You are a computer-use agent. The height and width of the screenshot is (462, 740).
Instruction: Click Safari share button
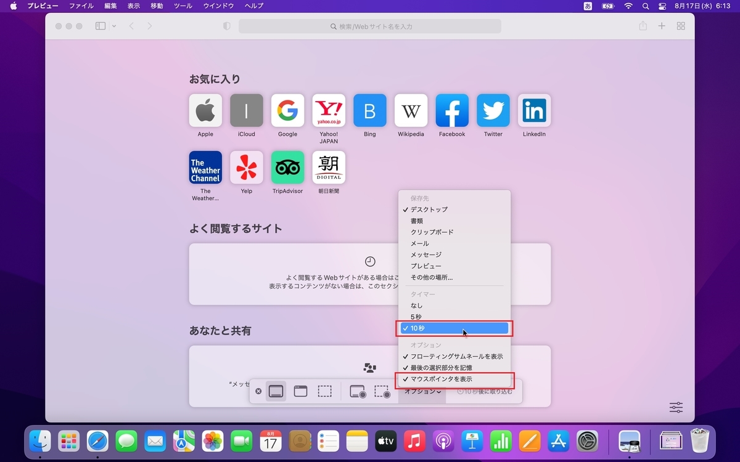tap(643, 26)
